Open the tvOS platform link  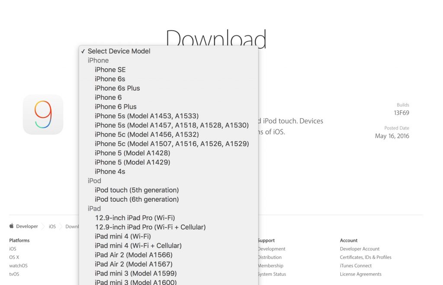point(14,274)
